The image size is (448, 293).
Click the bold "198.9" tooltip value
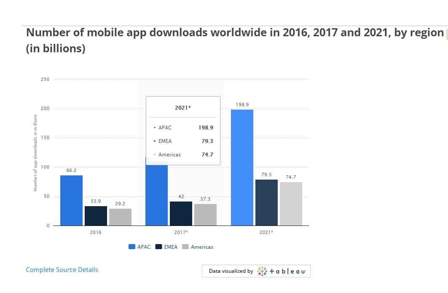(x=206, y=127)
